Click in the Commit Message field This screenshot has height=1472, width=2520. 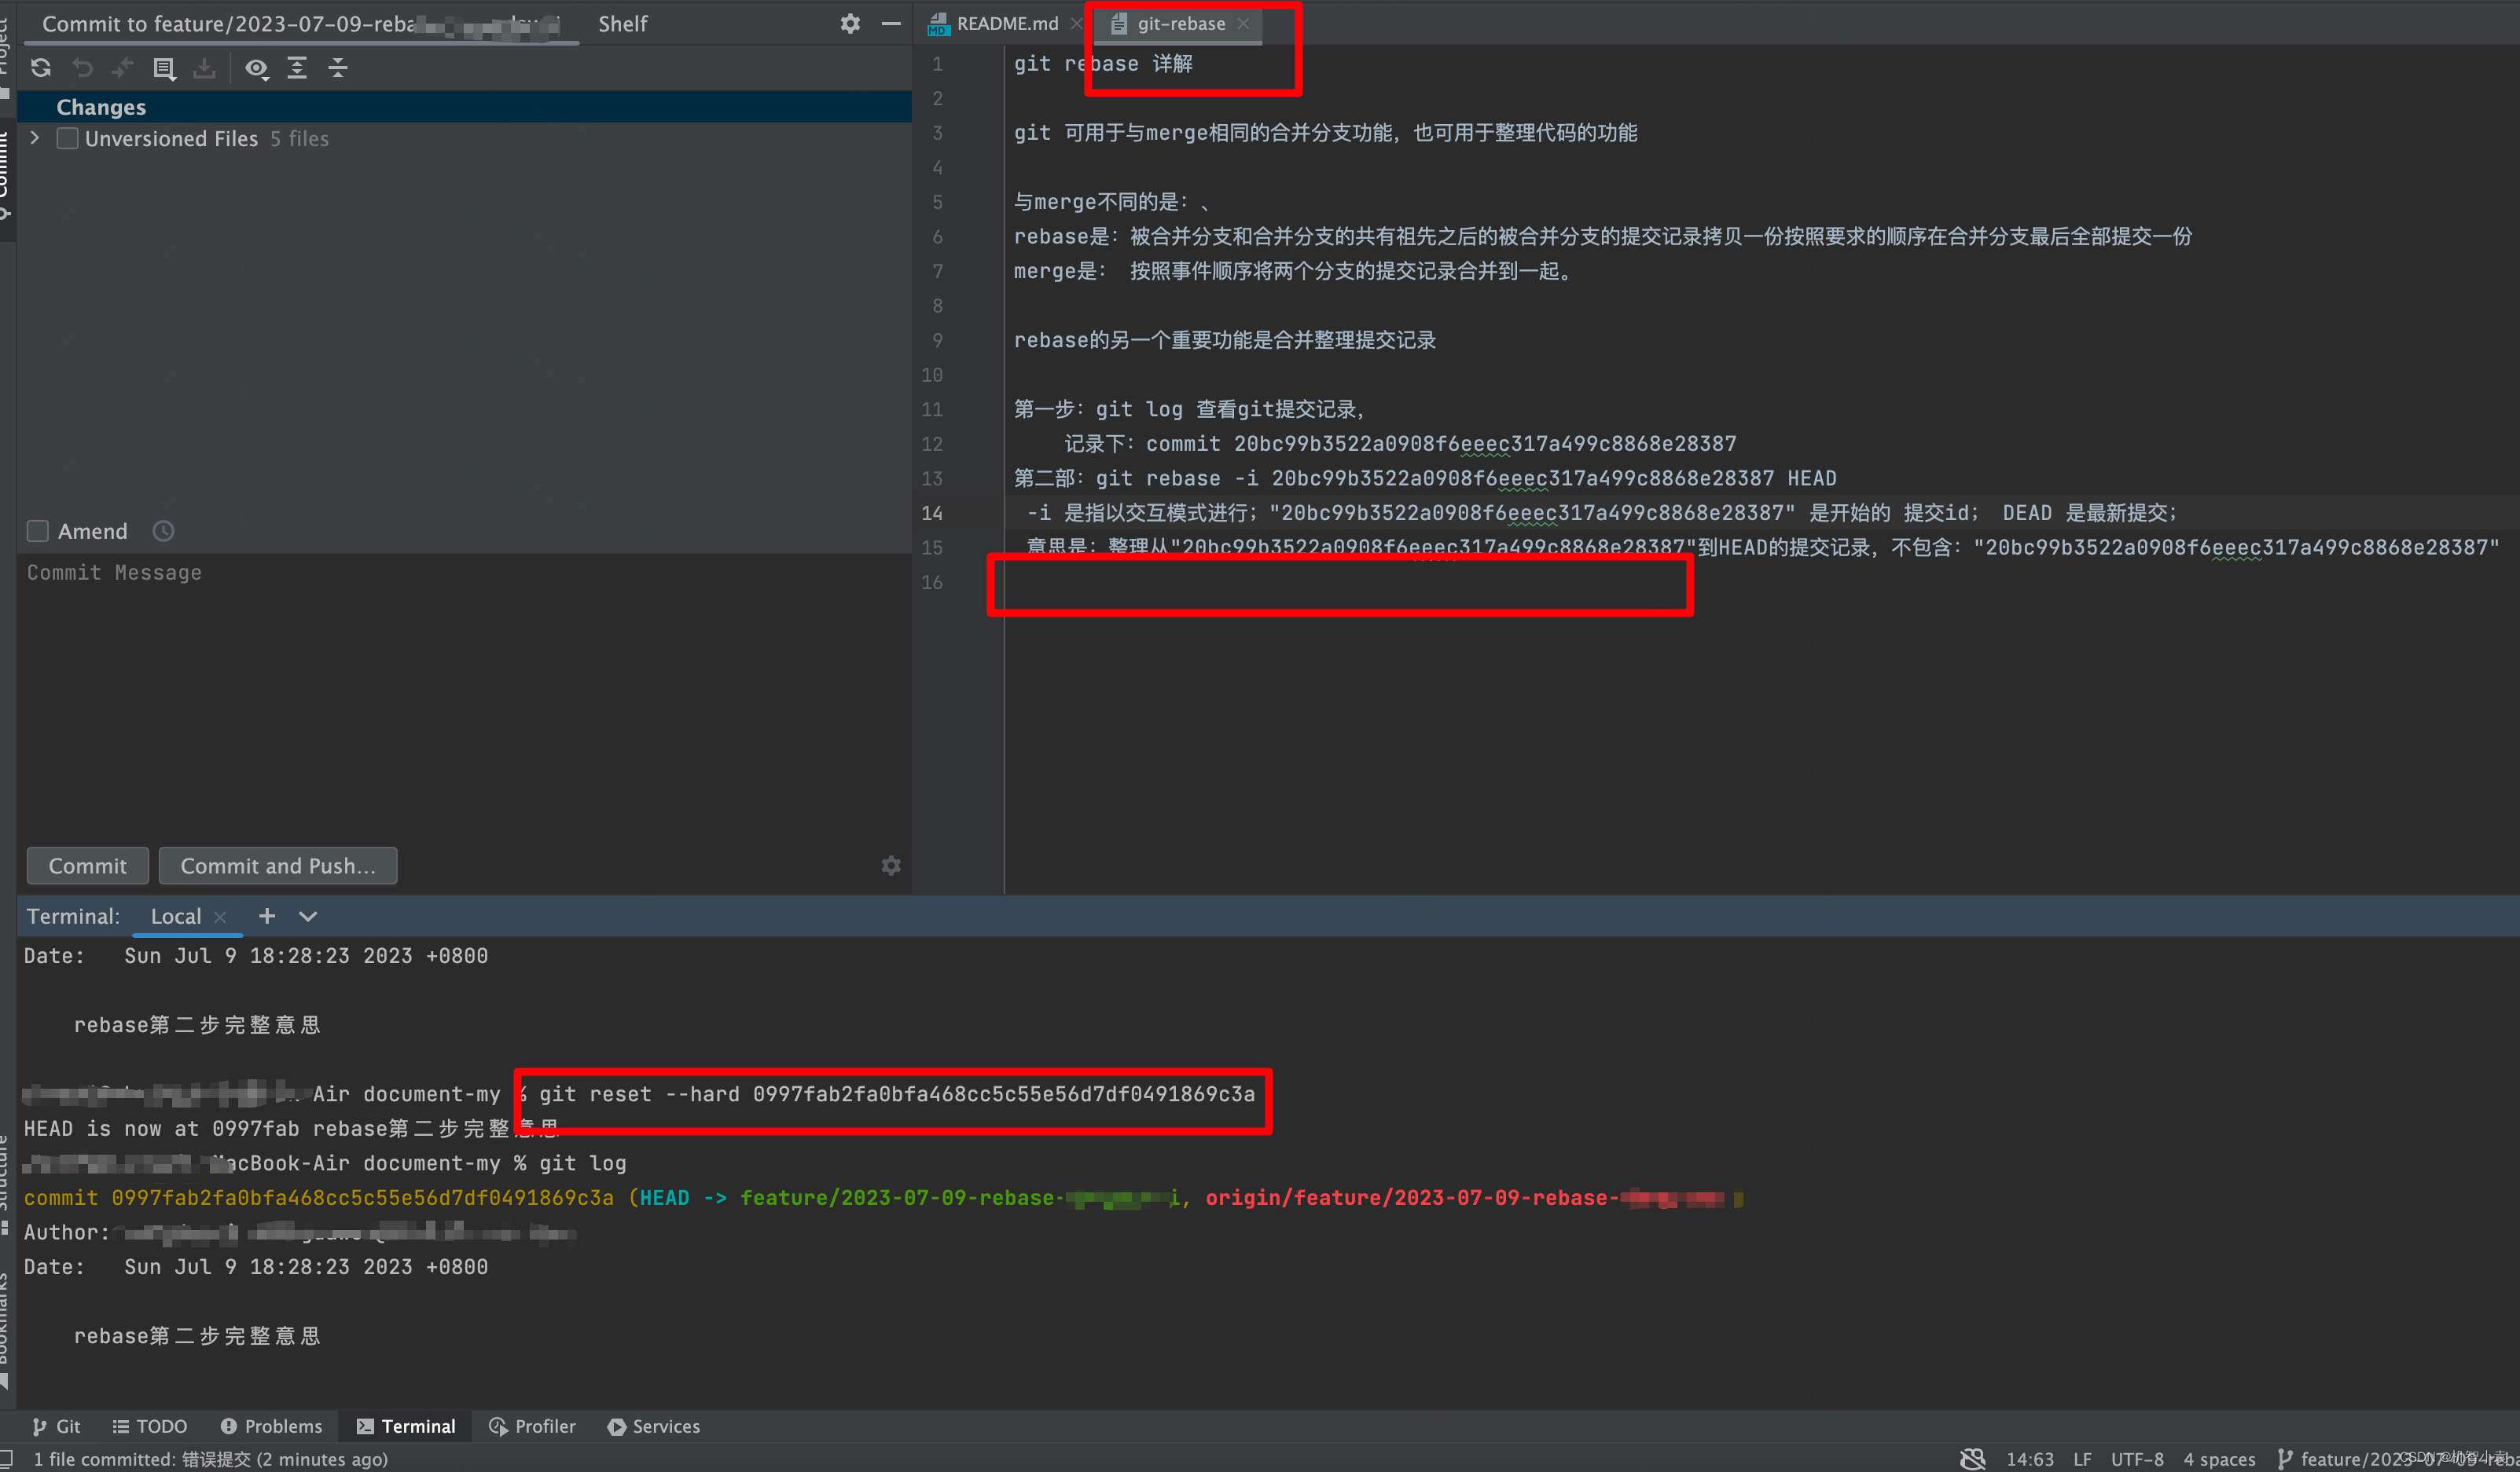(x=460, y=700)
